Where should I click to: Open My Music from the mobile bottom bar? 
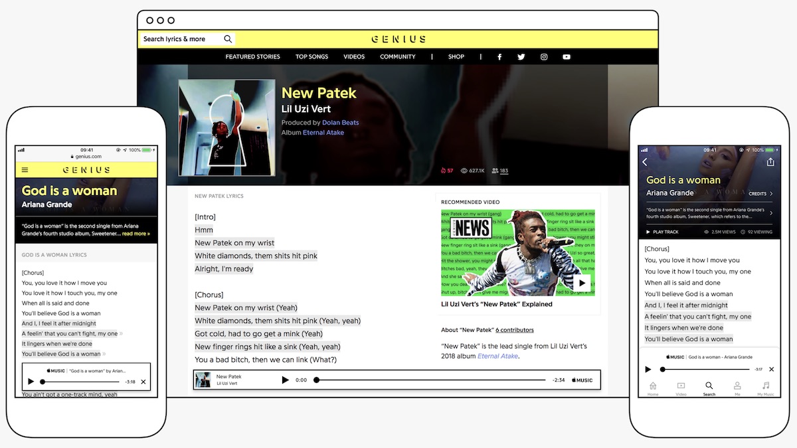[765, 388]
